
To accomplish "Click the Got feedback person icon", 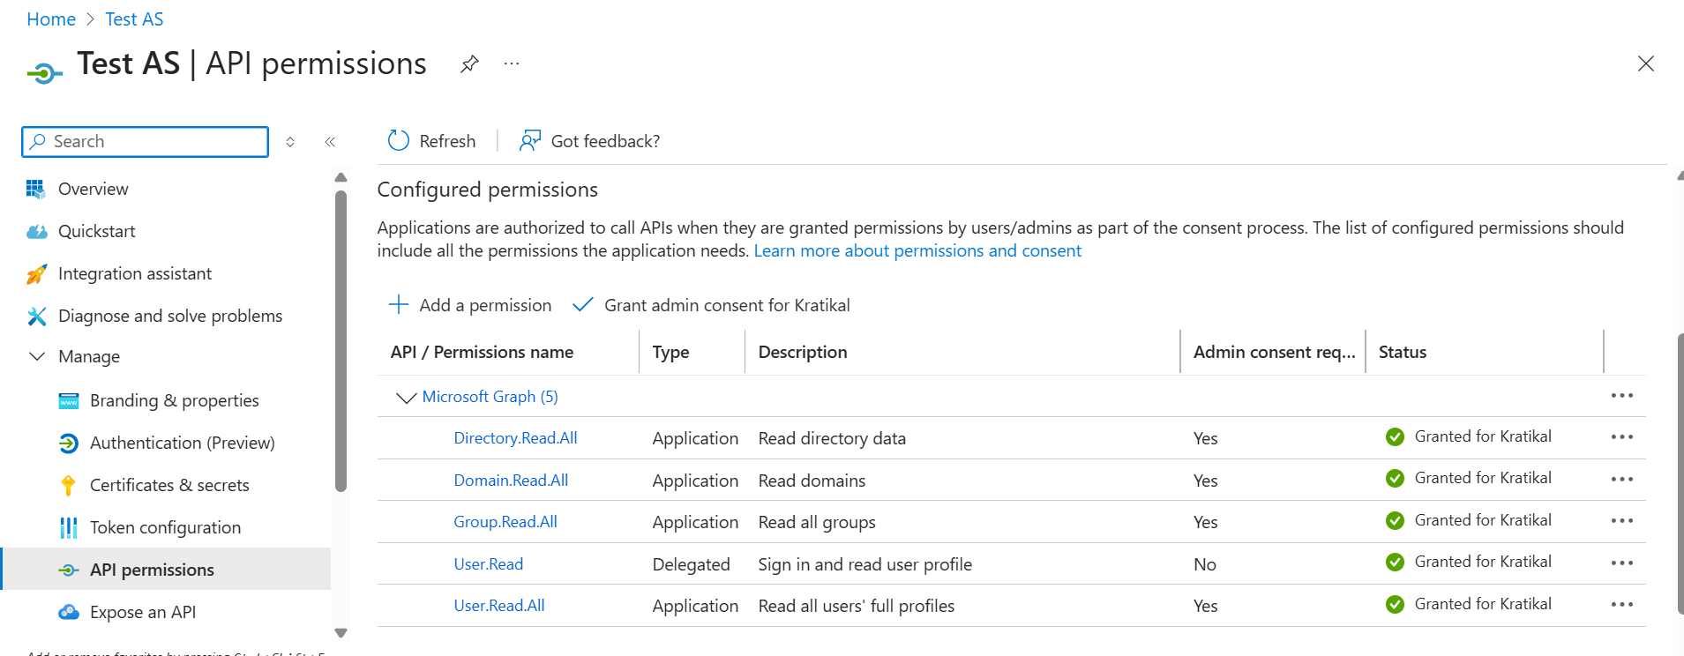I will coord(529,141).
